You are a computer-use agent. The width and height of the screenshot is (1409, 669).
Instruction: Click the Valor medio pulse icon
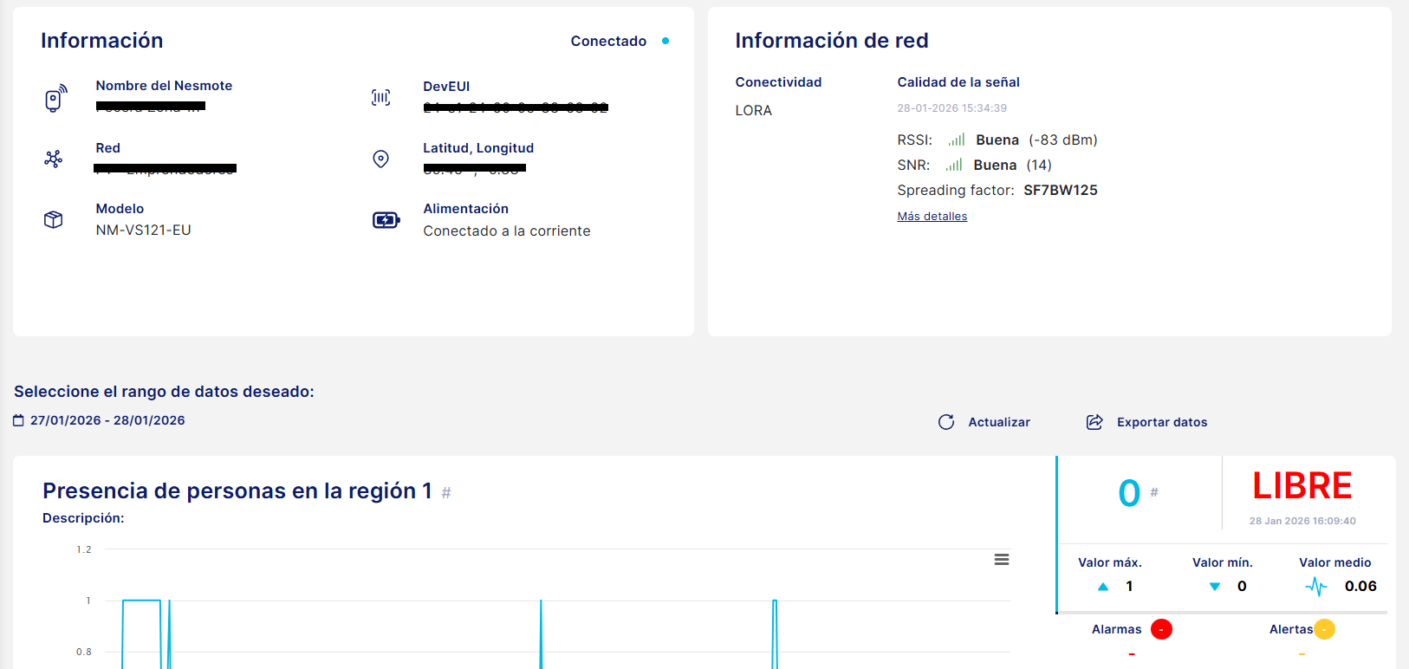point(1316,587)
